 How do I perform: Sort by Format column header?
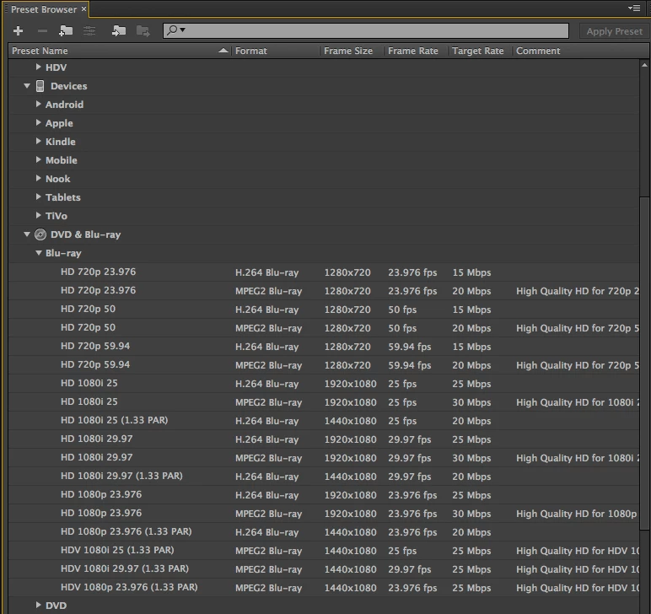point(276,51)
